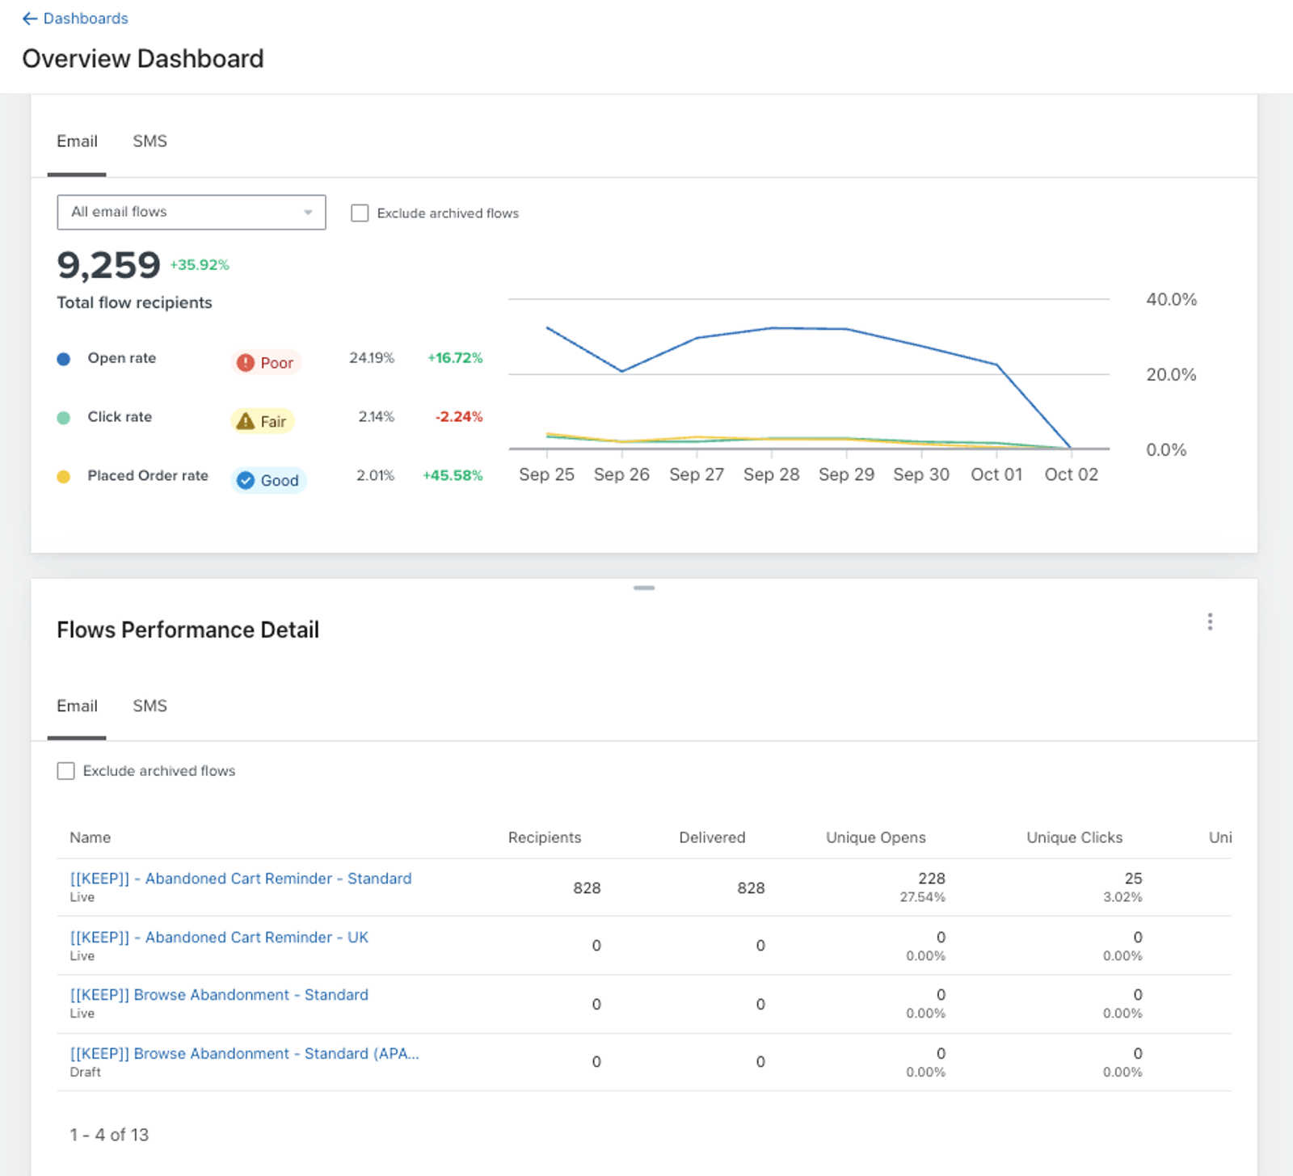Click the green Click rate legend dot
Image resolution: width=1293 pixels, height=1176 pixels.
[x=64, y=418]
